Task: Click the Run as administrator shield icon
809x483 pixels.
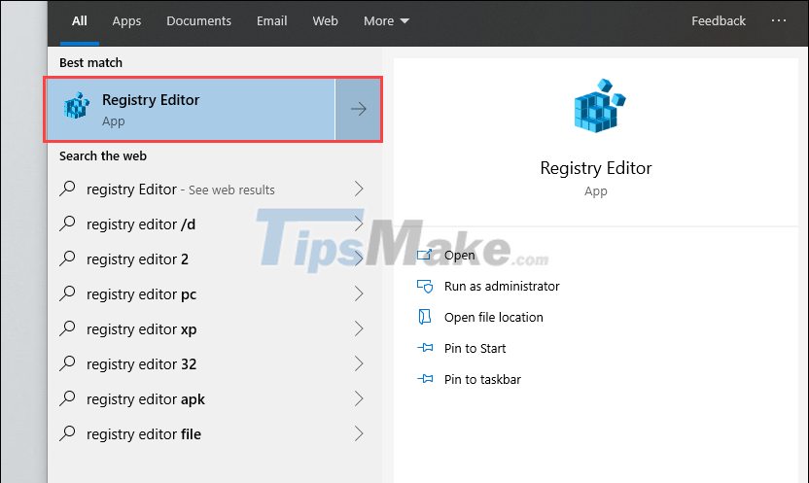Action: click(x=425, y=286)
